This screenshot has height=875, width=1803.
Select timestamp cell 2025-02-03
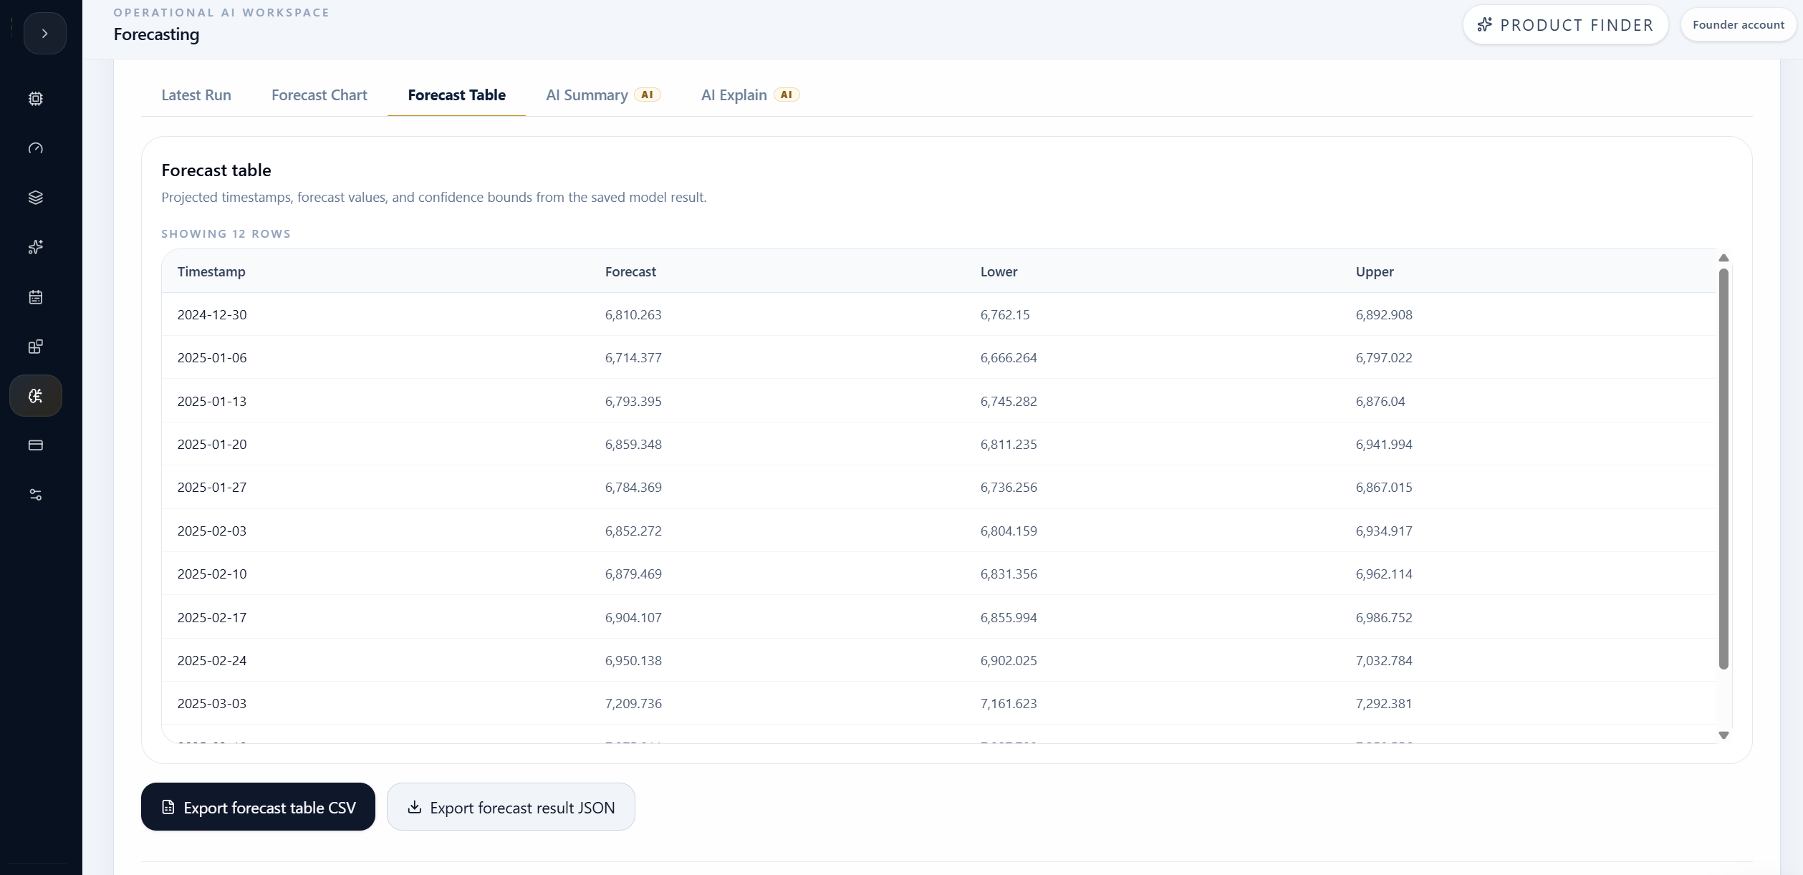(212, 531)
